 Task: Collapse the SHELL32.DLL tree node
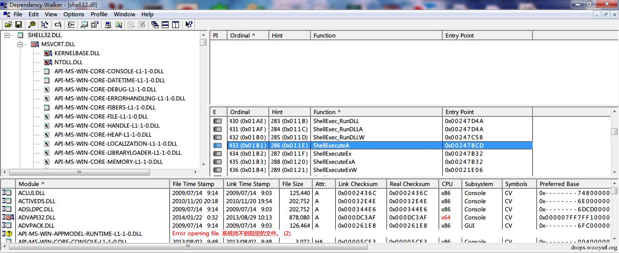click(x=7, y=35)
